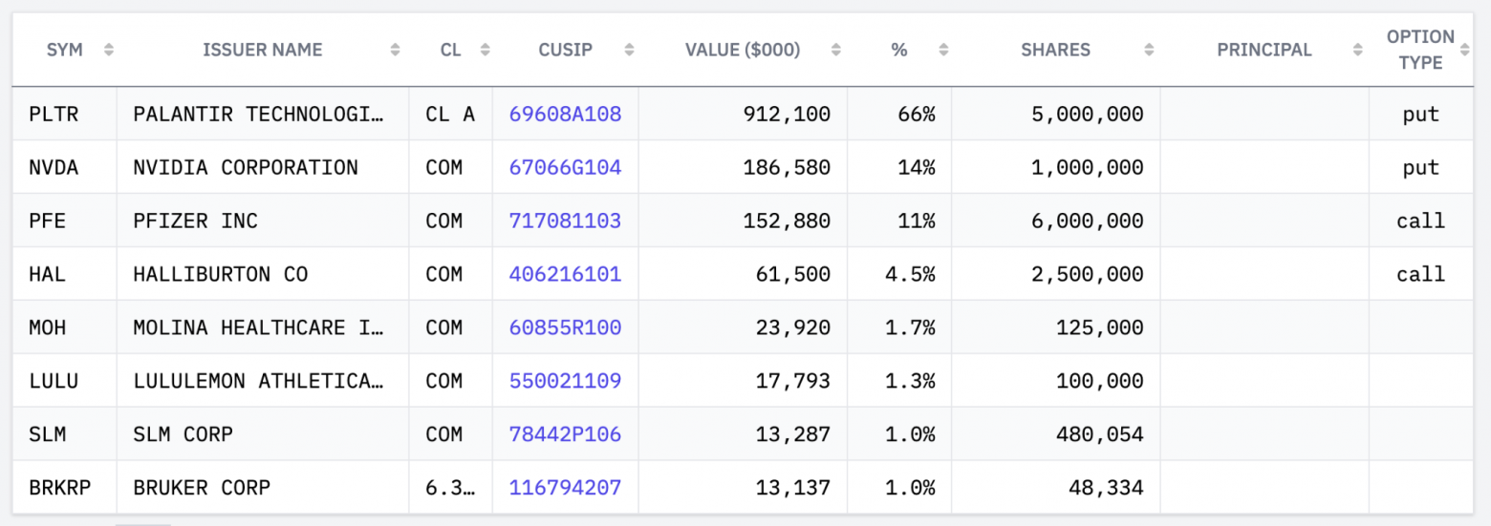Click the OPTION TYPE header label

[x=1420, y=50]
